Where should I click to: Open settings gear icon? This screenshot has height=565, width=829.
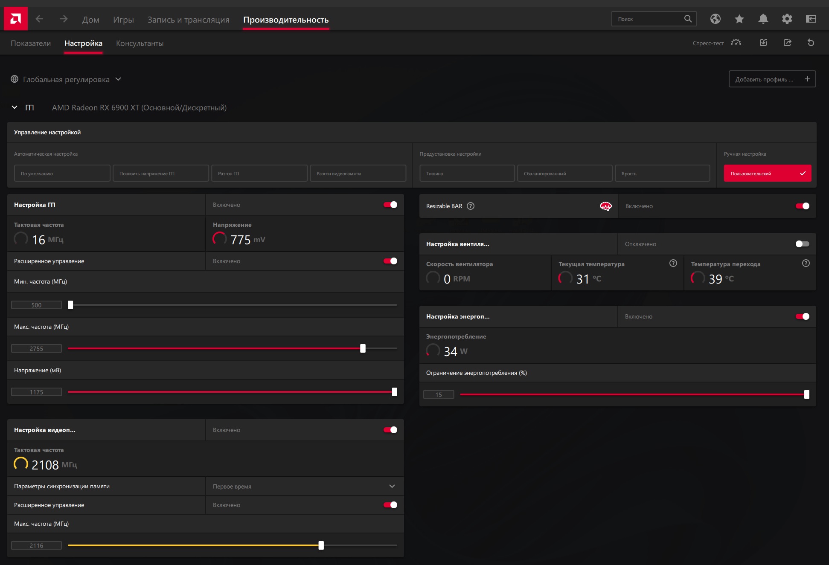[787, 19]
